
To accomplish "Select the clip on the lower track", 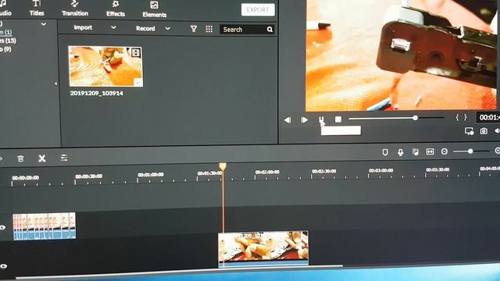I will coord(263,249).
